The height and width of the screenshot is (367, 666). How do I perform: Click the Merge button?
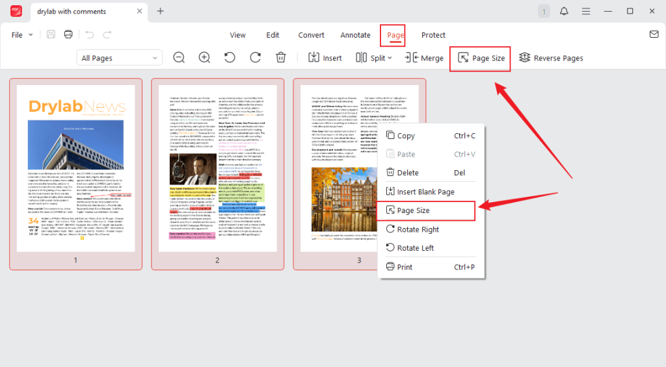tap(424, 58)
